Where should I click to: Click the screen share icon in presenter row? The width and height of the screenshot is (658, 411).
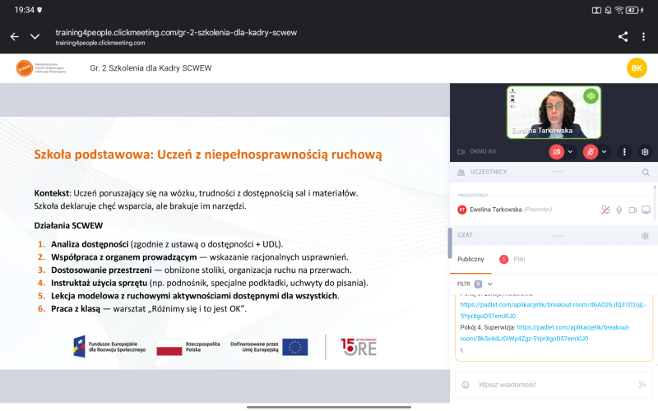pos(646,210)
